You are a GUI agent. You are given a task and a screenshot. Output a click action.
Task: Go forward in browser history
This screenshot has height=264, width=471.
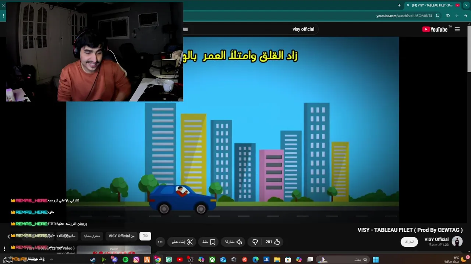click(x=457, y=16)
